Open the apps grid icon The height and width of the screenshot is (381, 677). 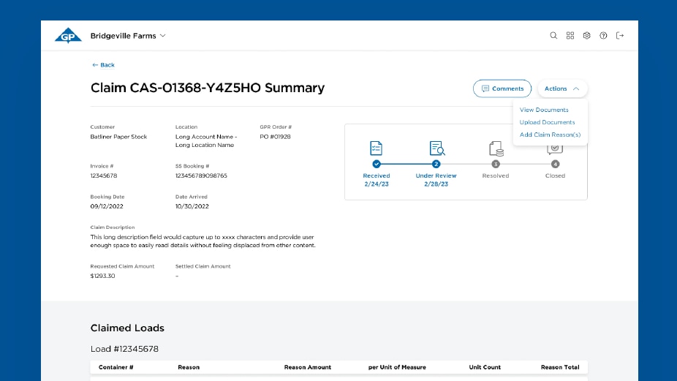[570, 35]
